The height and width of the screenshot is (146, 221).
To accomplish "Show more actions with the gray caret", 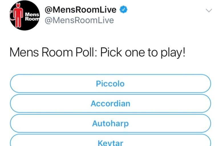I will [209, 10].
